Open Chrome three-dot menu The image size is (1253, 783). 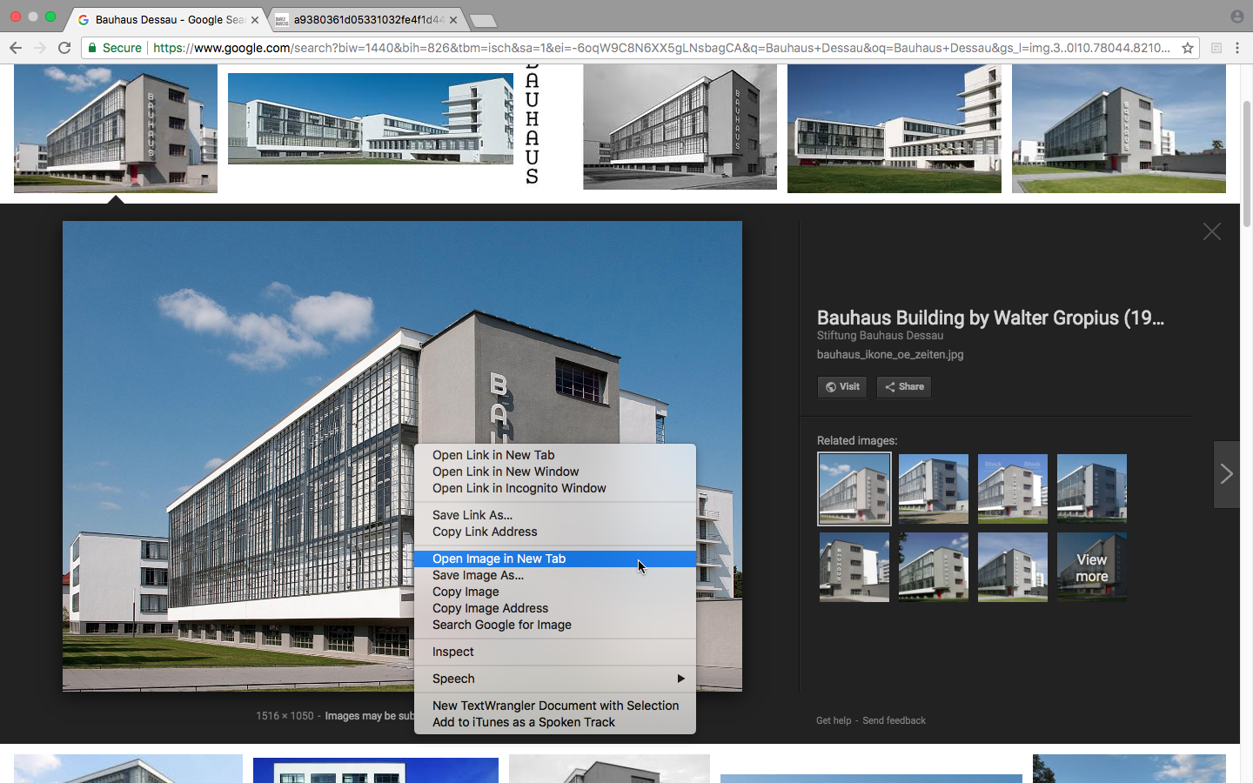1237,48
